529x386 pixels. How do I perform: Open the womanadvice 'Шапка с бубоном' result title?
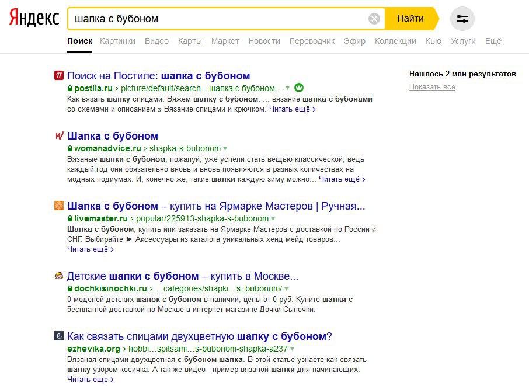pos(112,135)
